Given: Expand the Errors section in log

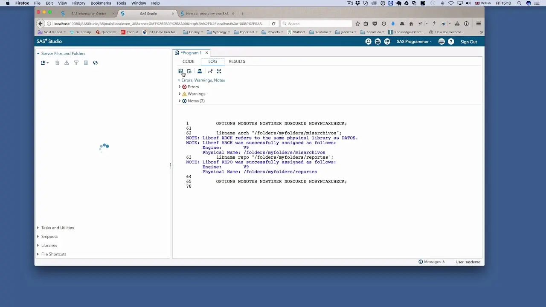Looking at the screenshot, I should (x=180, y=87).
